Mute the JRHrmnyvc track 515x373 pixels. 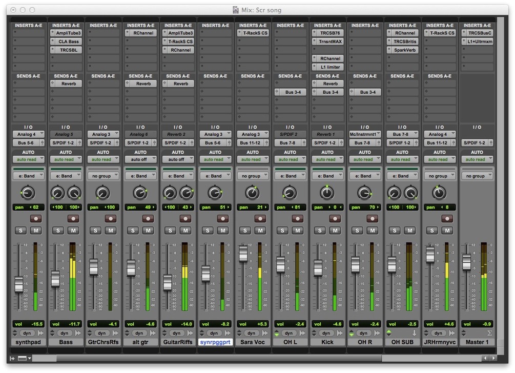(x=447, y=231)
